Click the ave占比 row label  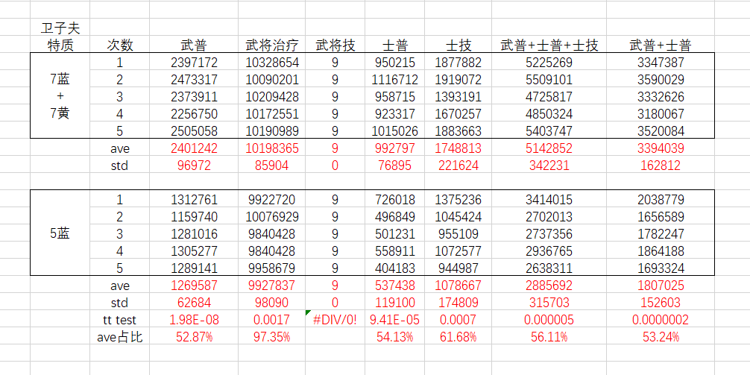[x=119, y=337]
